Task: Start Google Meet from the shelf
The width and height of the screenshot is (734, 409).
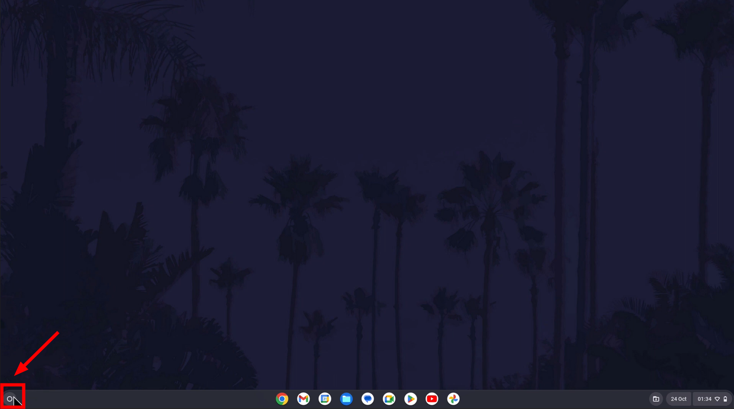Action: click(x=389, y=399)
